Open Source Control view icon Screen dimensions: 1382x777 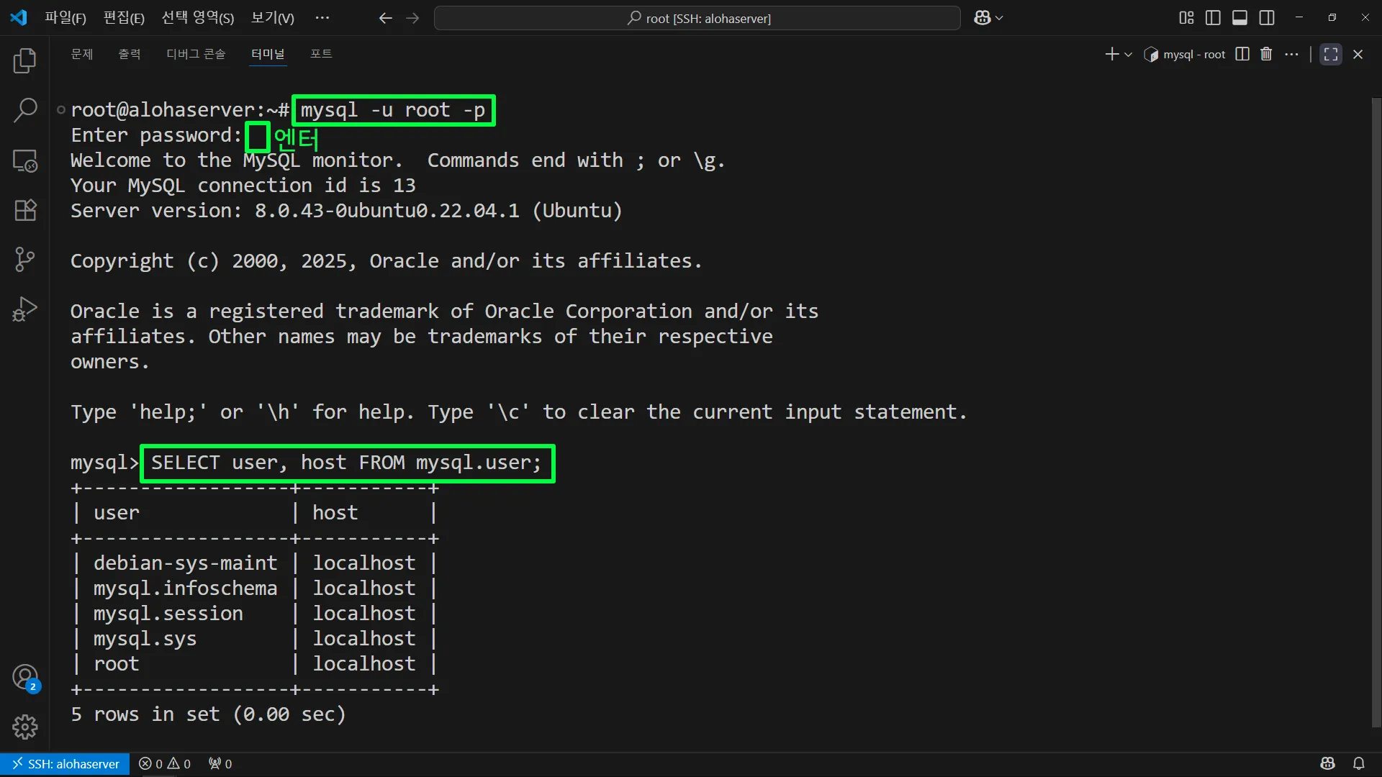25,259
